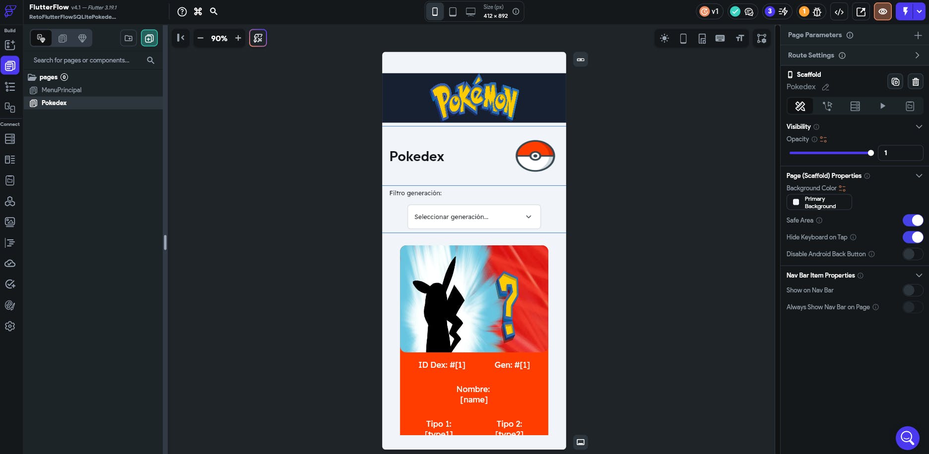Image resolution: width=929 pixels, height=454 pixels.
Task: Open the Firestore database icon under Connect
Action: 10,139
